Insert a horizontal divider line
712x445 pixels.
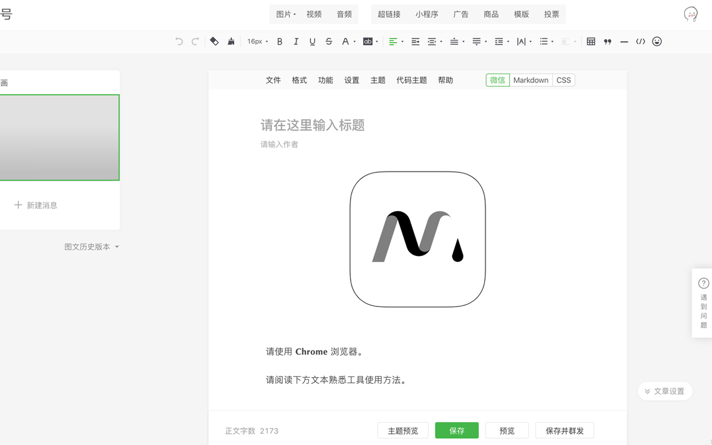click(x=624, y=41)
